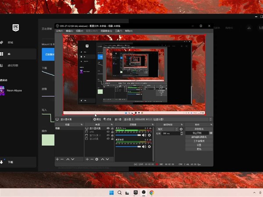Image resolution: width=263 pixels, height=197 pixels.
Task: Click 停止录制 (Stop Recording) button
Action: click(x=197, y=133)
